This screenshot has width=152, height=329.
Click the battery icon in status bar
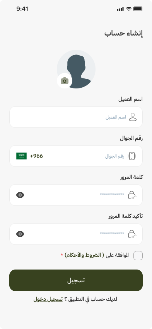138,9
